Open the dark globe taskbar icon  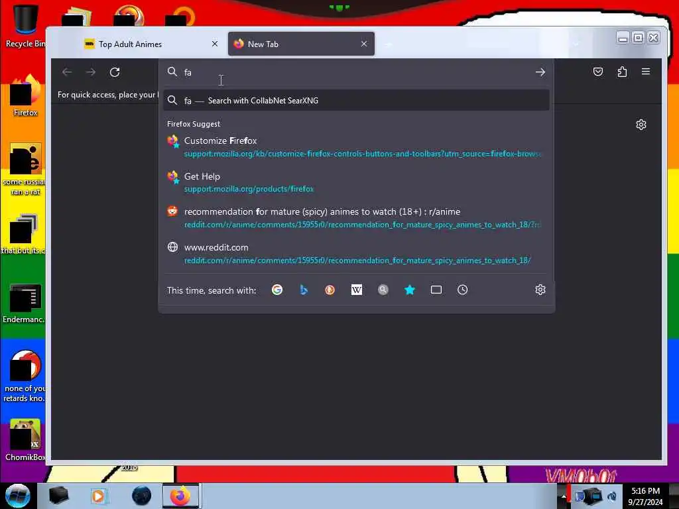pyautogui.click(x=141, y=496)
